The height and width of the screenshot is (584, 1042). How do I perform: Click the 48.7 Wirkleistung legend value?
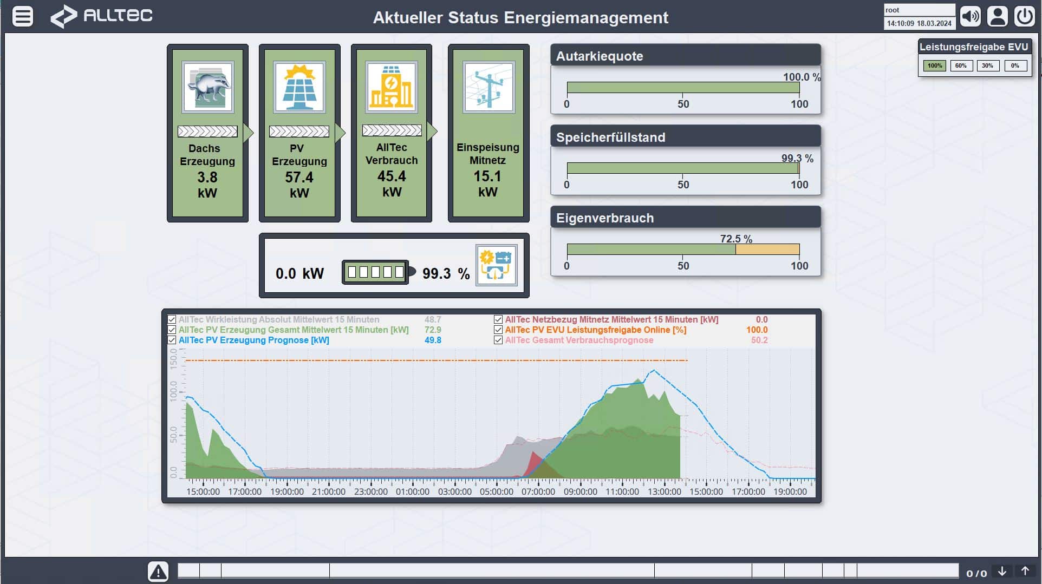coord(433,320)
